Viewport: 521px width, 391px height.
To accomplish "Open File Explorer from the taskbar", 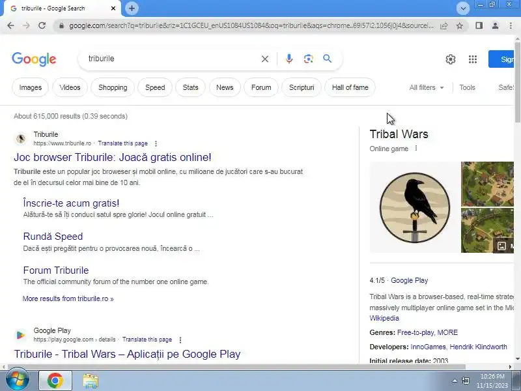I will click(x=91, y=381).
